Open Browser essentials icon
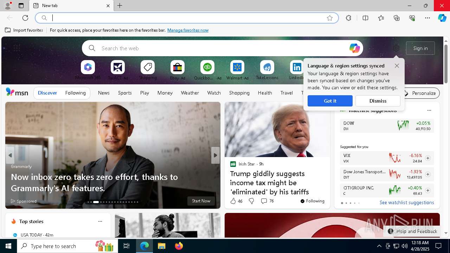 pyautogui.click(x=412, y=18)
